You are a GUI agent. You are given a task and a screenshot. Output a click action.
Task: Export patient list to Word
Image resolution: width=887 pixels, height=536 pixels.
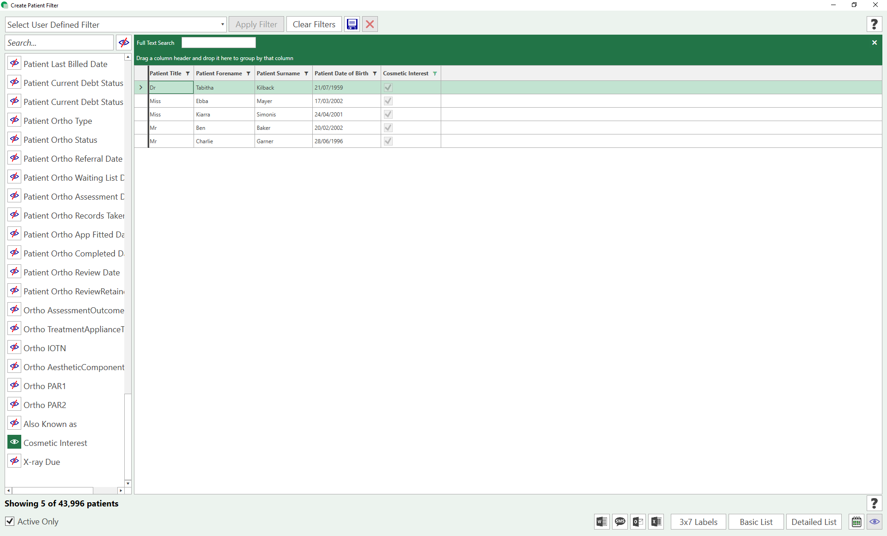tap(601, 522)
